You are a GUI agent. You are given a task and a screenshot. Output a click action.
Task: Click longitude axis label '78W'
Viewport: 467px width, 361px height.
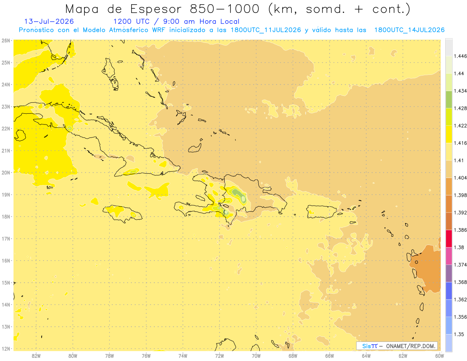click(109, 356)
